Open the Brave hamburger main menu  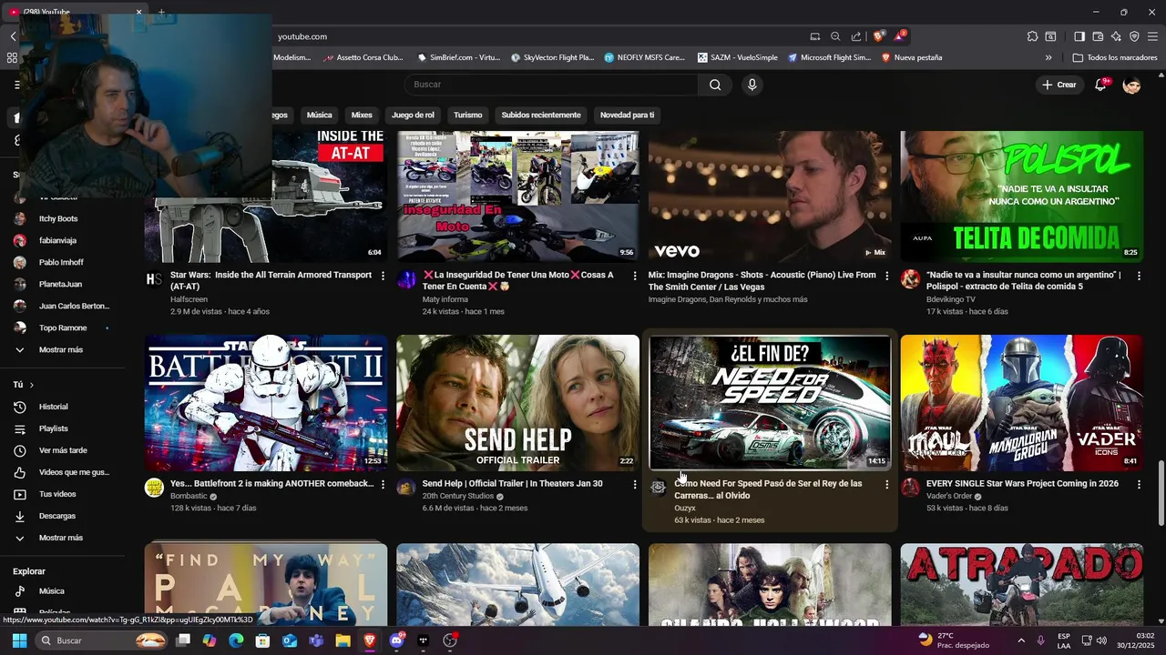pyautogui.click(x=1152, y=36)
